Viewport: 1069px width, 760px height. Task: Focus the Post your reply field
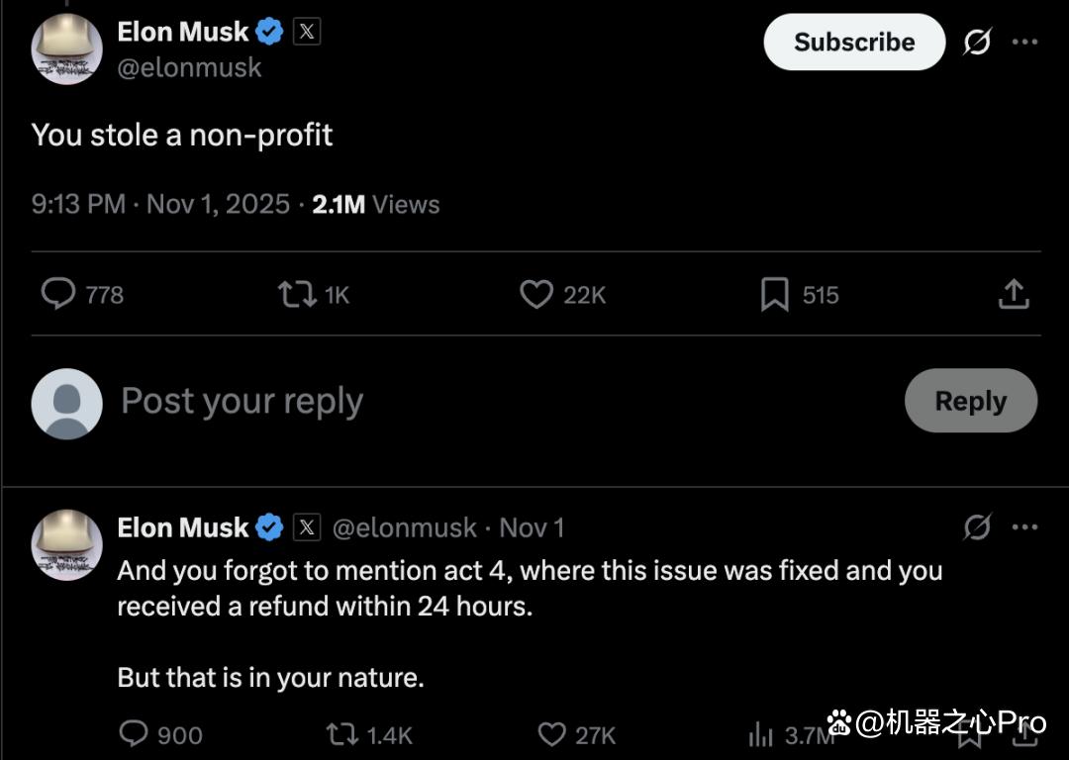tap(505, 401)
